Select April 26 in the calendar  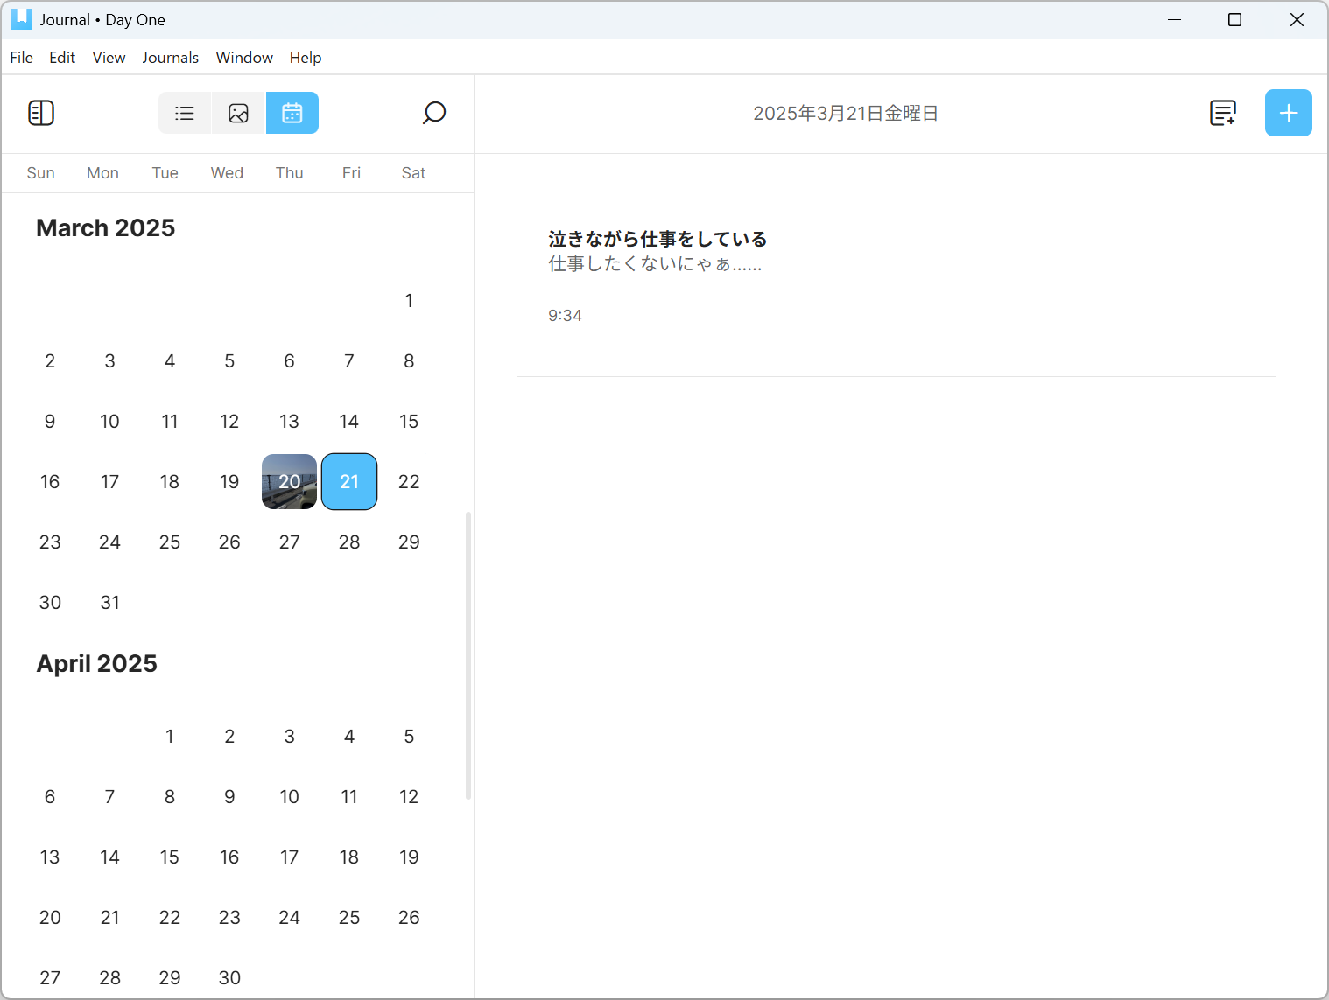409,917
